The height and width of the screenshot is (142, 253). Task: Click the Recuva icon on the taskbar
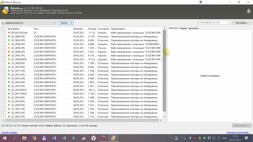tap(113, 138)
